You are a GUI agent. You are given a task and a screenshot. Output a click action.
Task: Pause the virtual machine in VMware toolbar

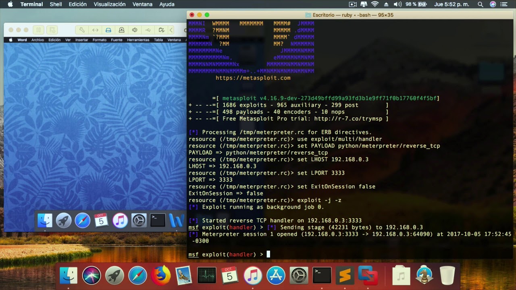point(39,30)
